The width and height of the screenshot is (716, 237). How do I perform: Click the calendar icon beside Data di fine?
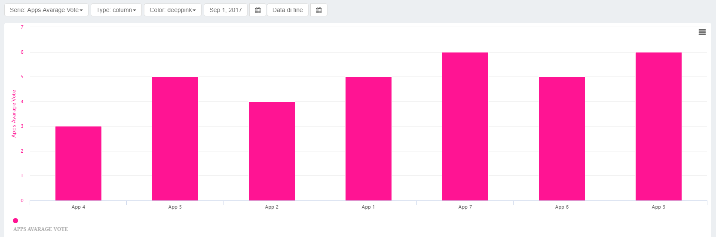(318, 10)
